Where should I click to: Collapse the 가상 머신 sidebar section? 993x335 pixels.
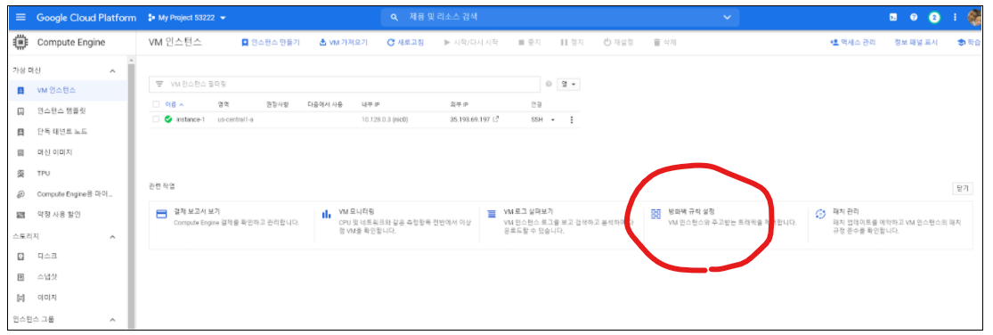[x=113, y=70]
